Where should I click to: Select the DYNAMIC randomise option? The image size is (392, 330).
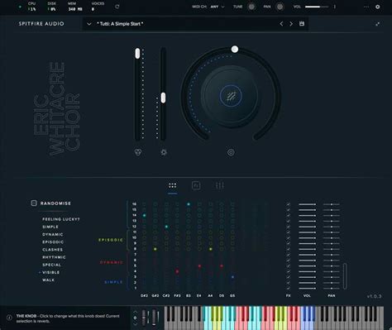(53, 234)
